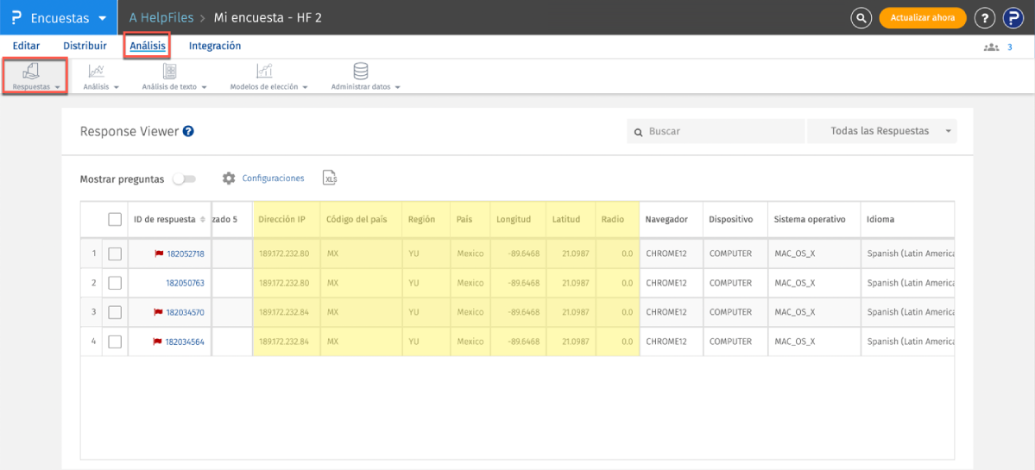
Task: Click the Modelos de elección icon
Action: pyautogui.click(x=264, y=72)
